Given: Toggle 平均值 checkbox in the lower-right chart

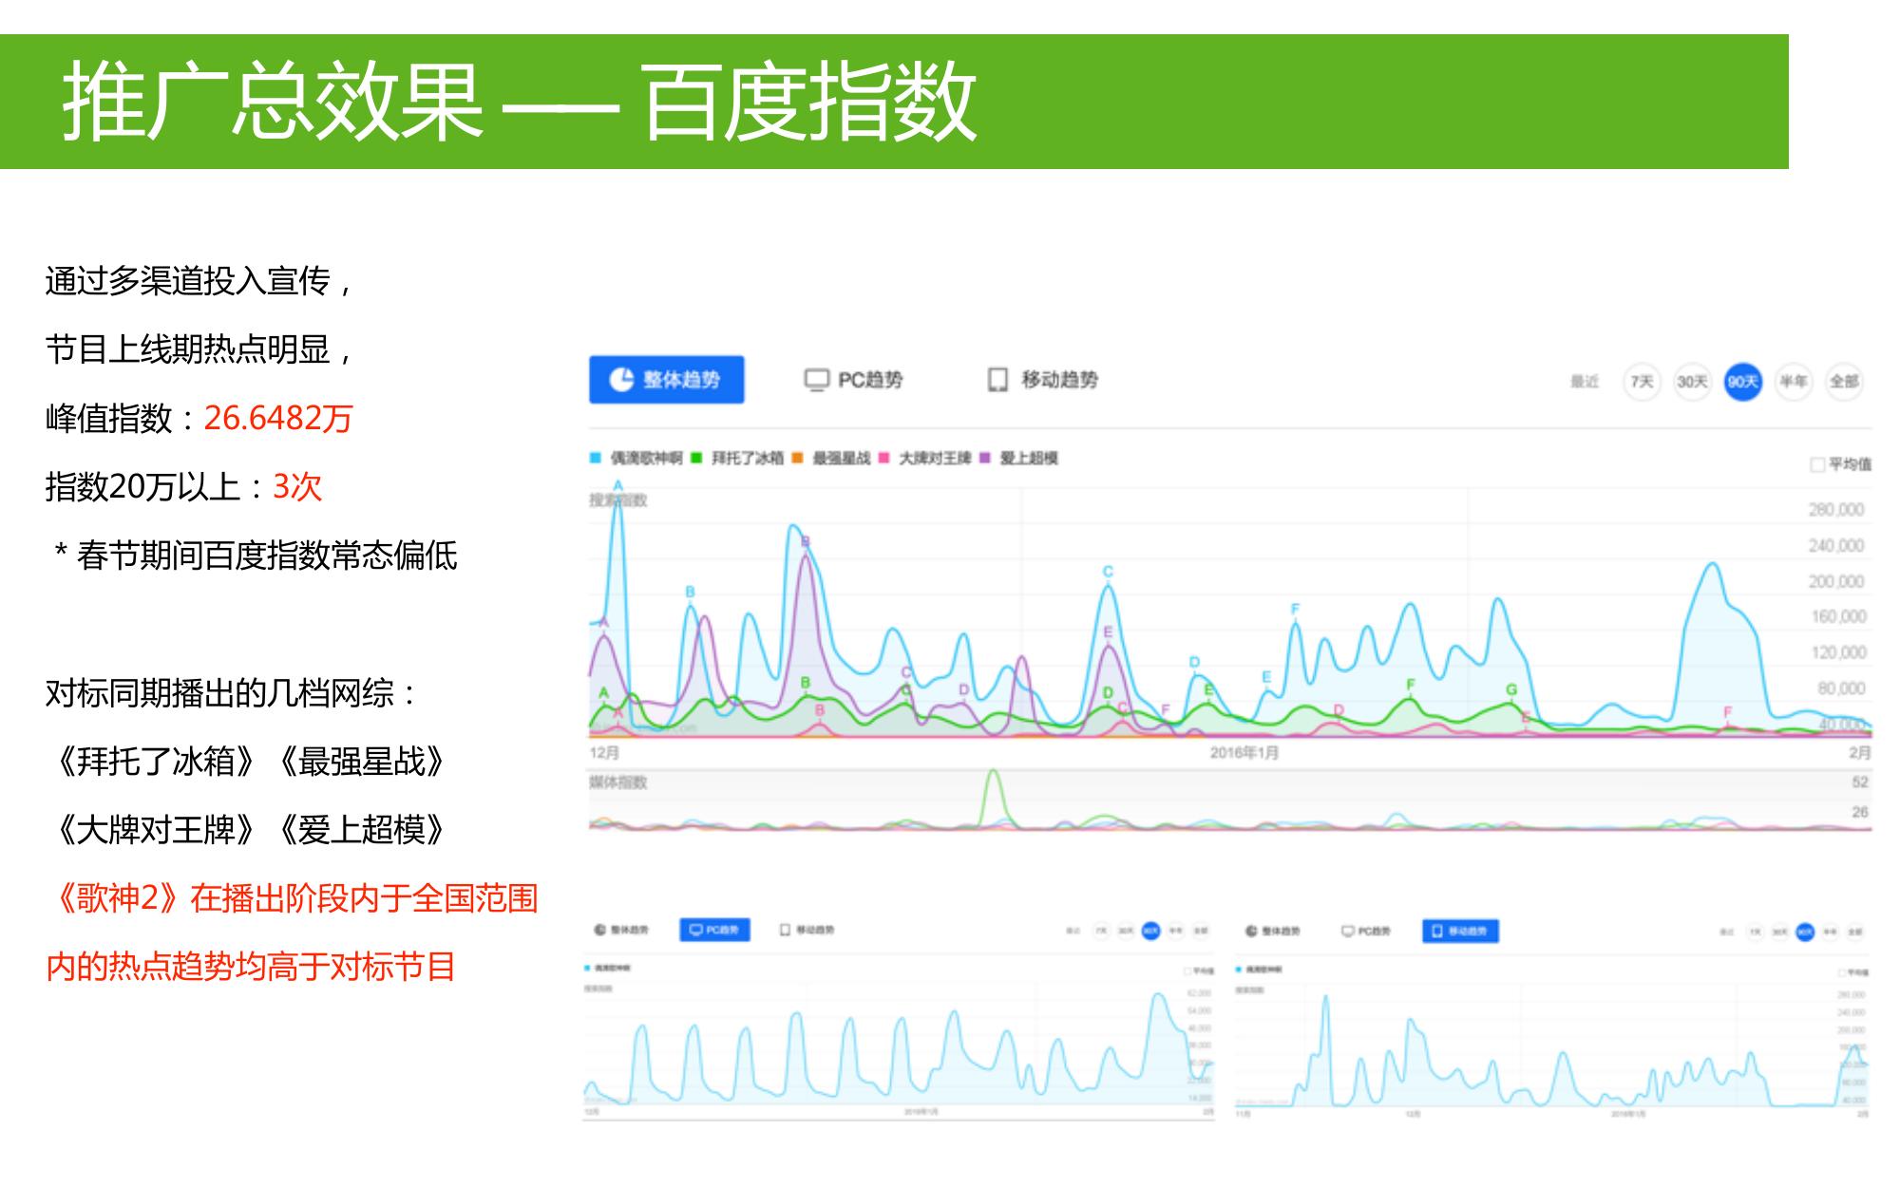Looking at the screenshot, I should click(1842, 972).
